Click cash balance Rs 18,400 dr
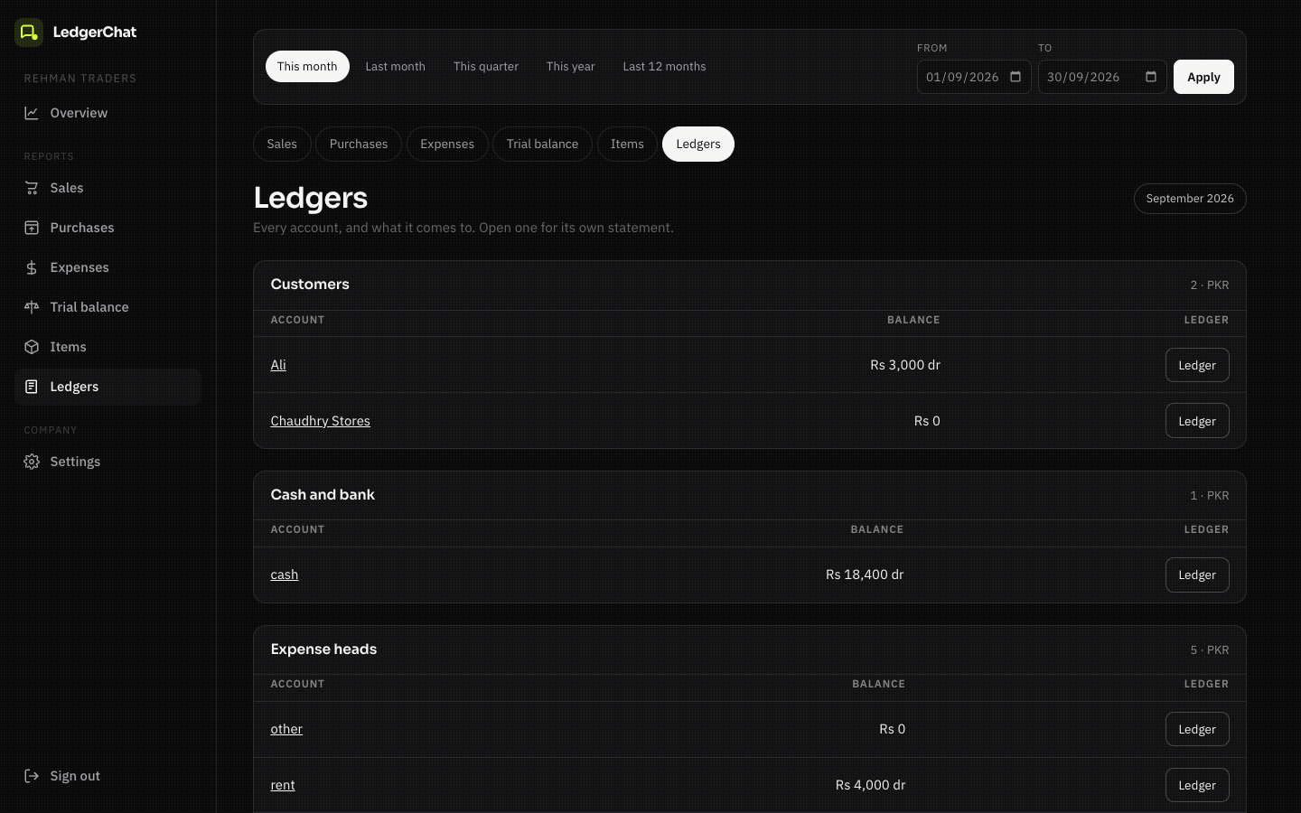 pos(865,575)
